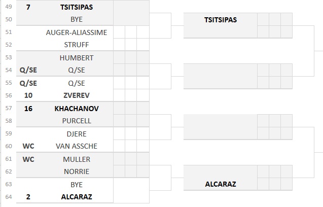Click the KHACHANOV name cell
323x207 pixels.
tap(77, 109)
